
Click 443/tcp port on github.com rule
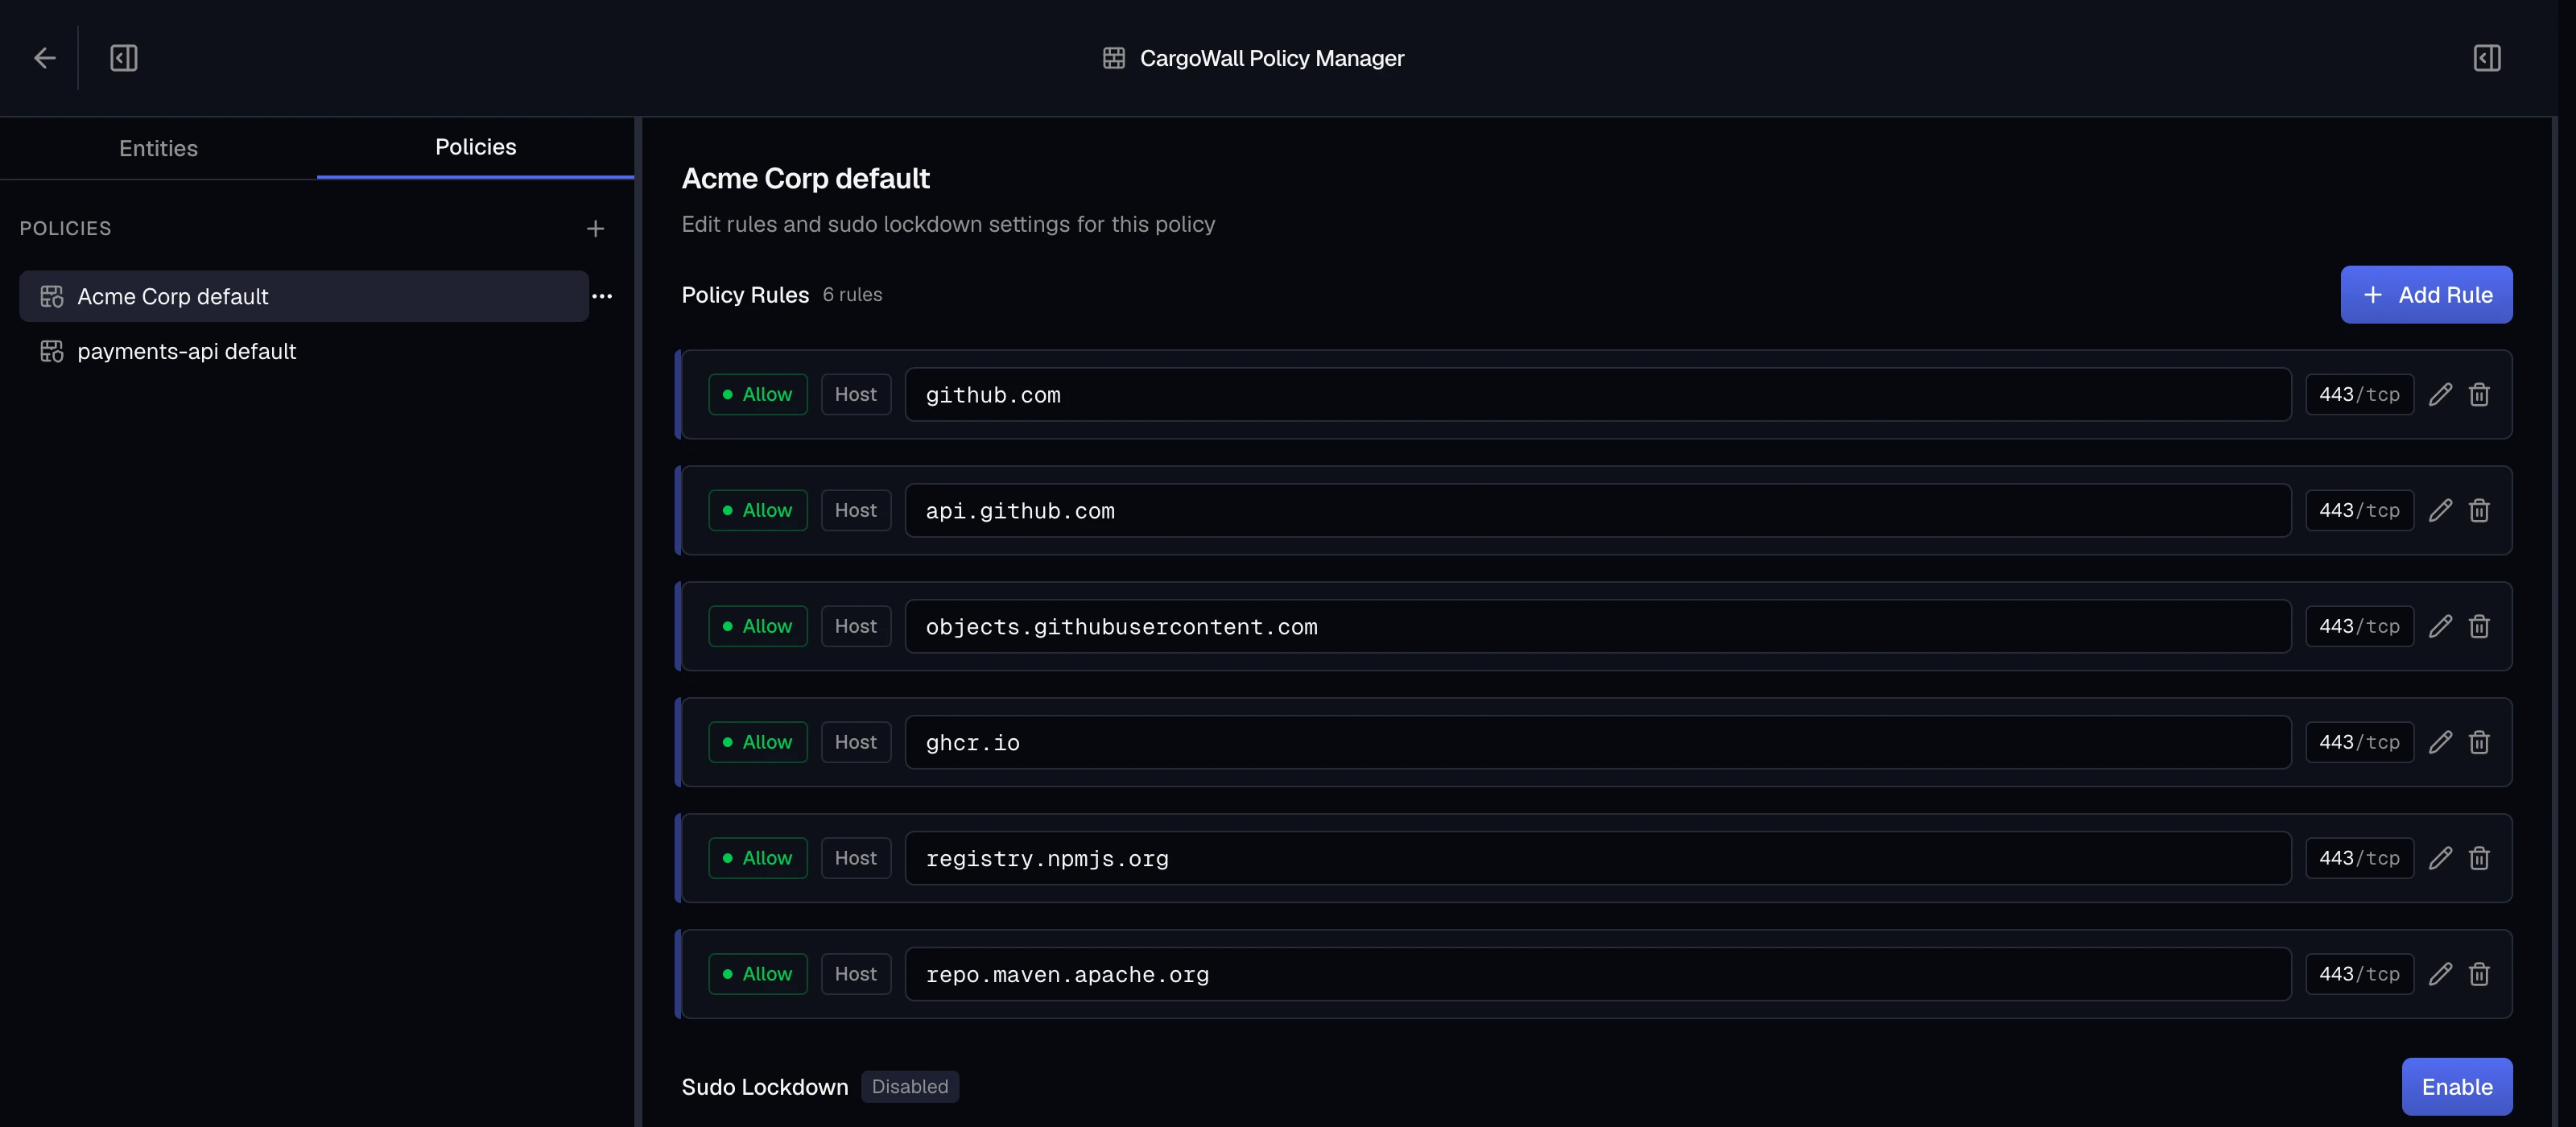(2360, 395)
